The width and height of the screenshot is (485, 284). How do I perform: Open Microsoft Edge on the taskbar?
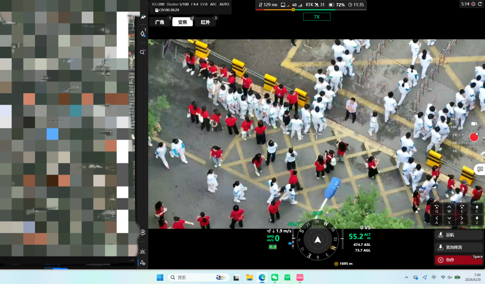pos(262,278)
